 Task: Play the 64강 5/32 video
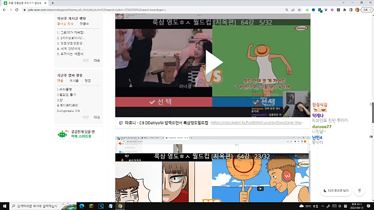(214, 63)
